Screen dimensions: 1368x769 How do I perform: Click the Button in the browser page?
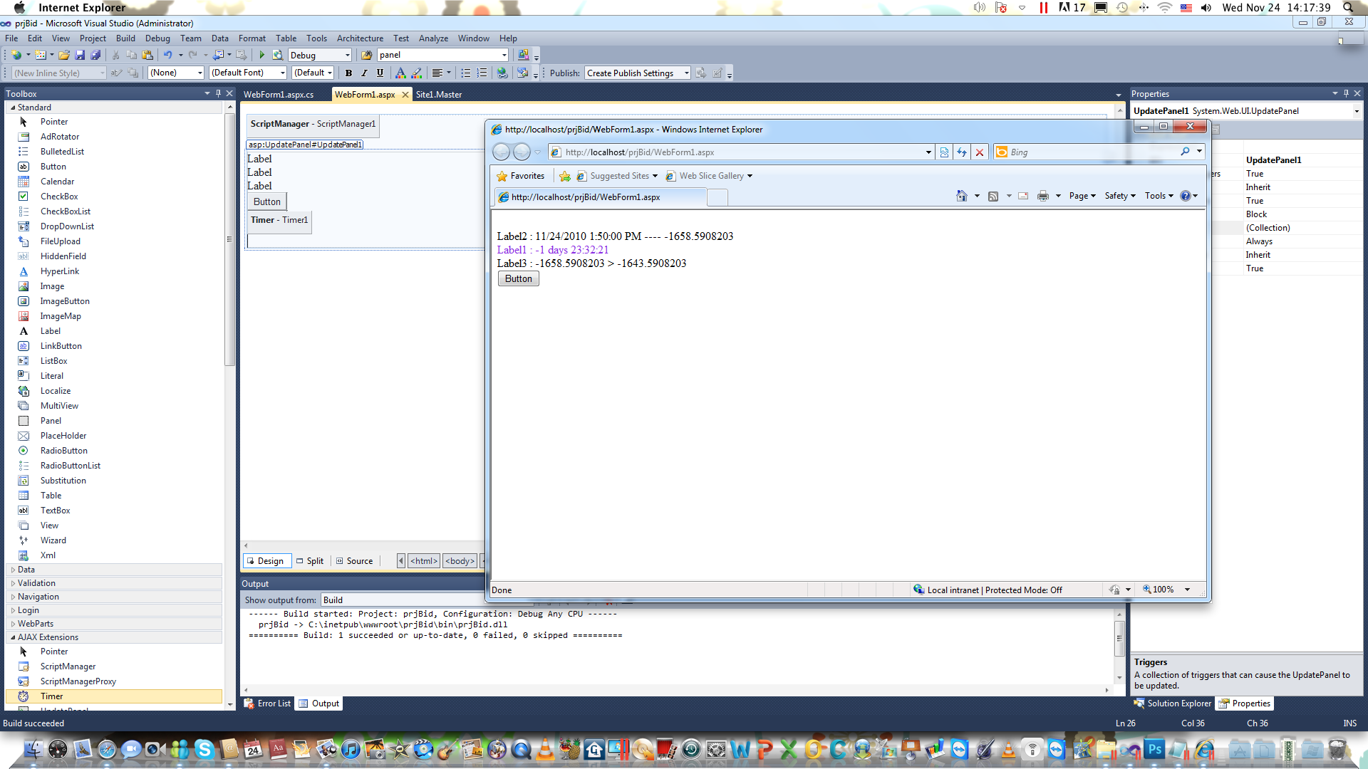(518, 278)
